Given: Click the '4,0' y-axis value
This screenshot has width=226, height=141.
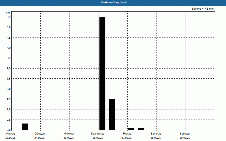Looking at the screenshot, I should 9,48.
